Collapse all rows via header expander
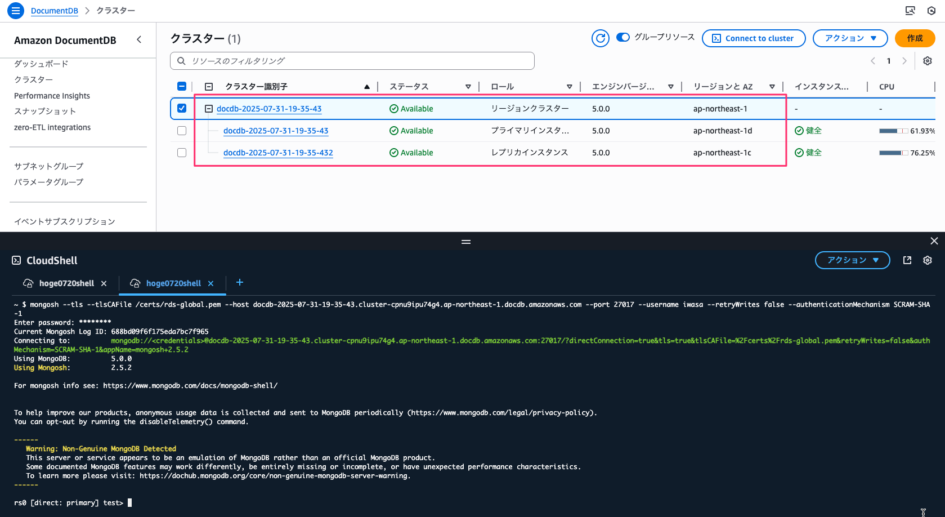This screenshot has height=517, width=945. [209, 87]
